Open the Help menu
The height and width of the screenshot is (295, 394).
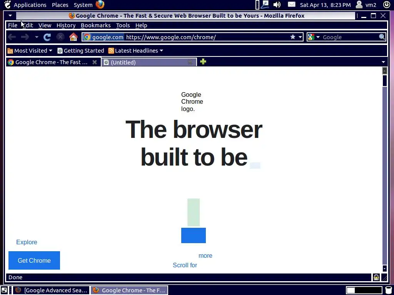(x=141, y=25)
